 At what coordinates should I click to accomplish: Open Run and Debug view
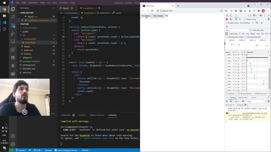(x=13, y=33)
